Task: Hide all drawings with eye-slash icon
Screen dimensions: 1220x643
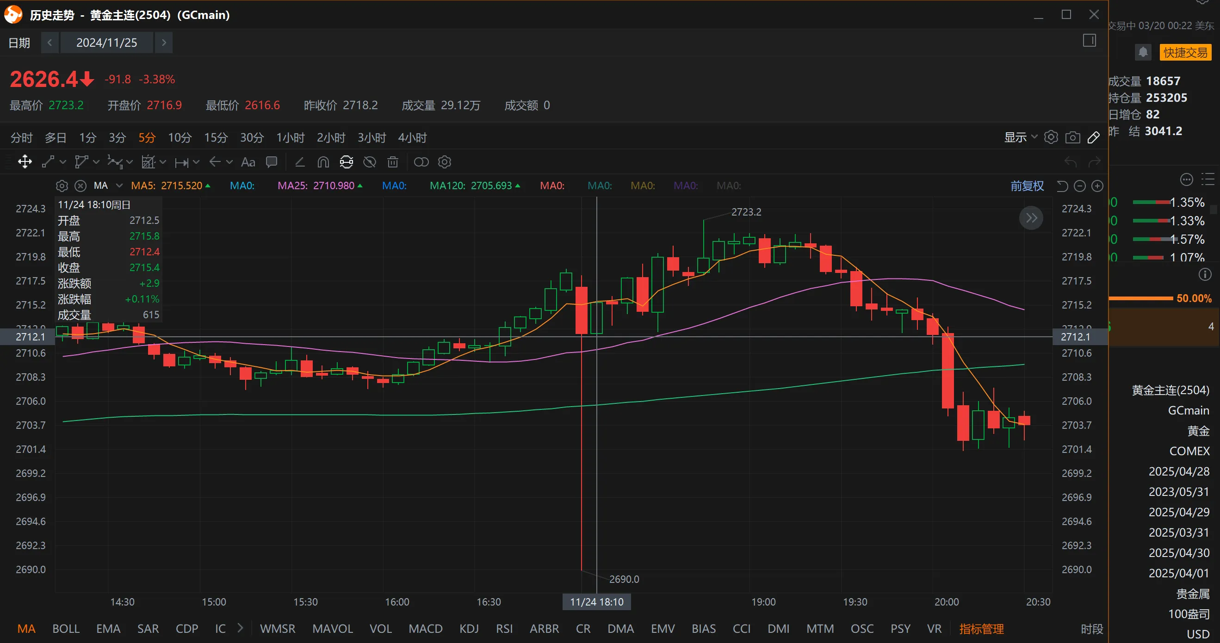Action: click(369, 162)
